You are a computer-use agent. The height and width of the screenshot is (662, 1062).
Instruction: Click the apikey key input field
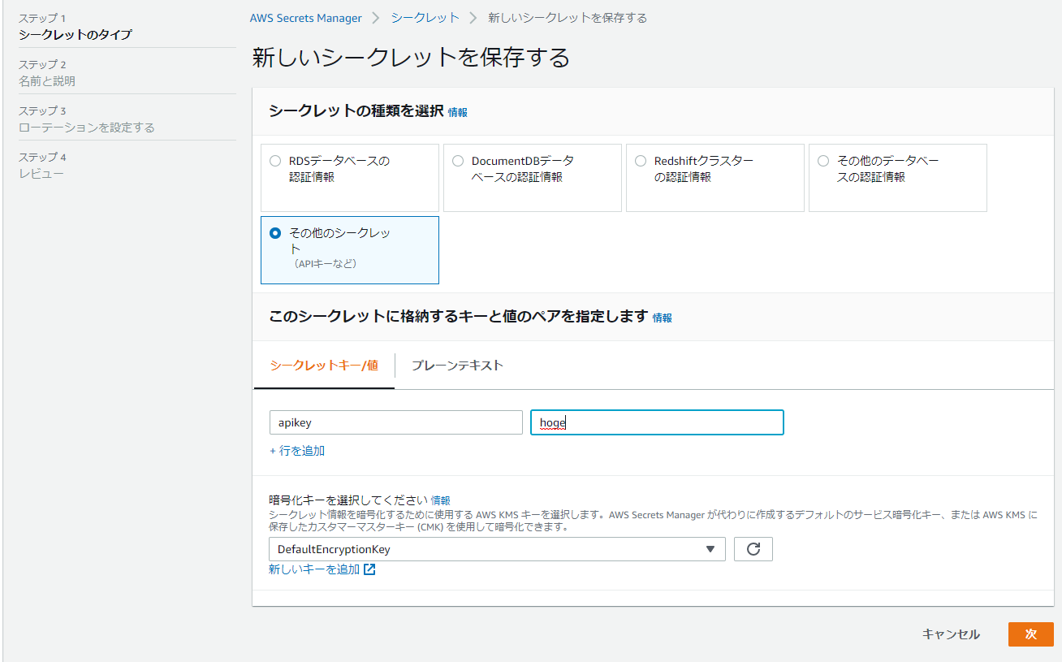click(x=395, y=422)
